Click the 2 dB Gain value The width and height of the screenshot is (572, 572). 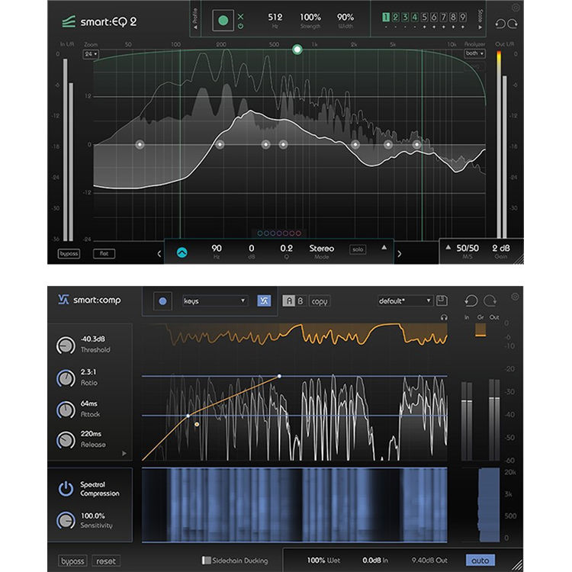coord(501,248)
